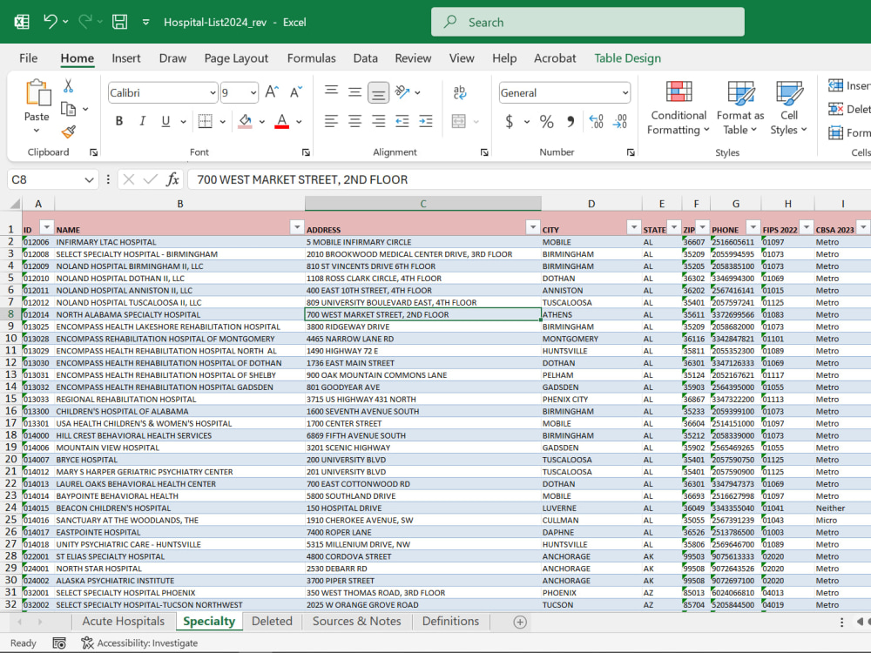
Task: Select the Cut scissors icon
Action: point(68,85)
